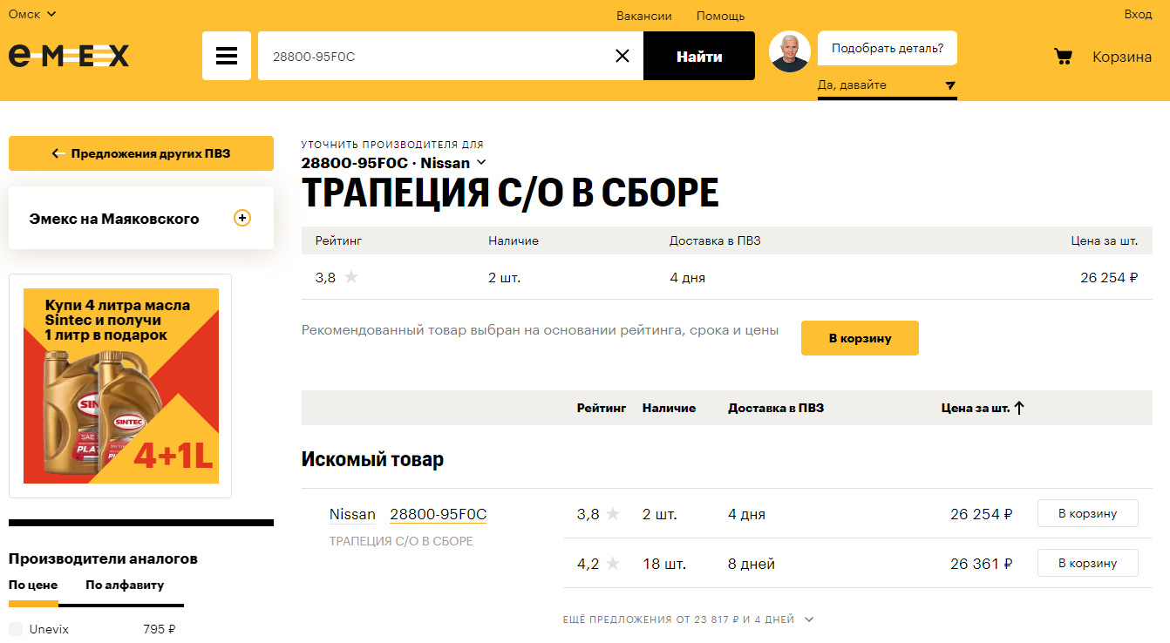Click the star beside rating 4,2

point(613,564)
